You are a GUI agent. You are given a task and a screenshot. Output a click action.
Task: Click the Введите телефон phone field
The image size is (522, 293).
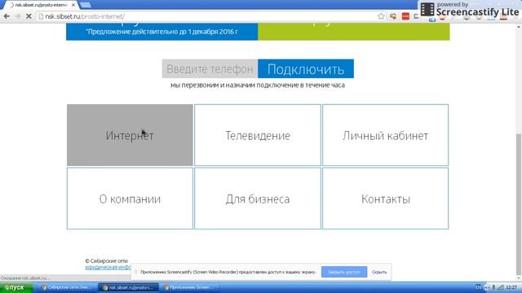[210, 68]
